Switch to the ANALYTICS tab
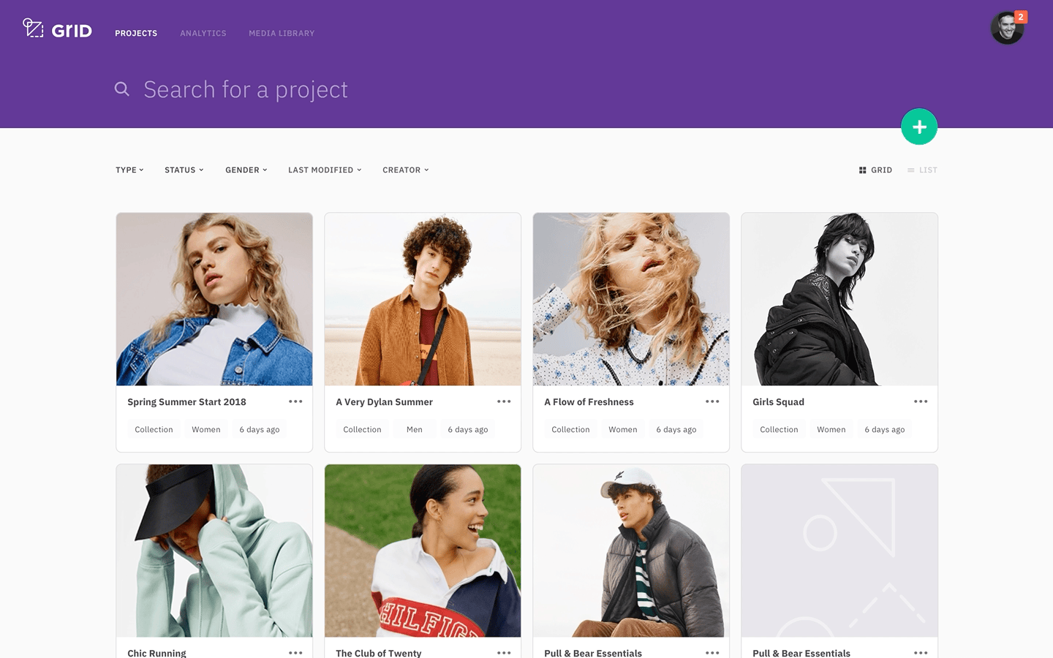Screen dimensions: 1053x658 pos(203,33)
